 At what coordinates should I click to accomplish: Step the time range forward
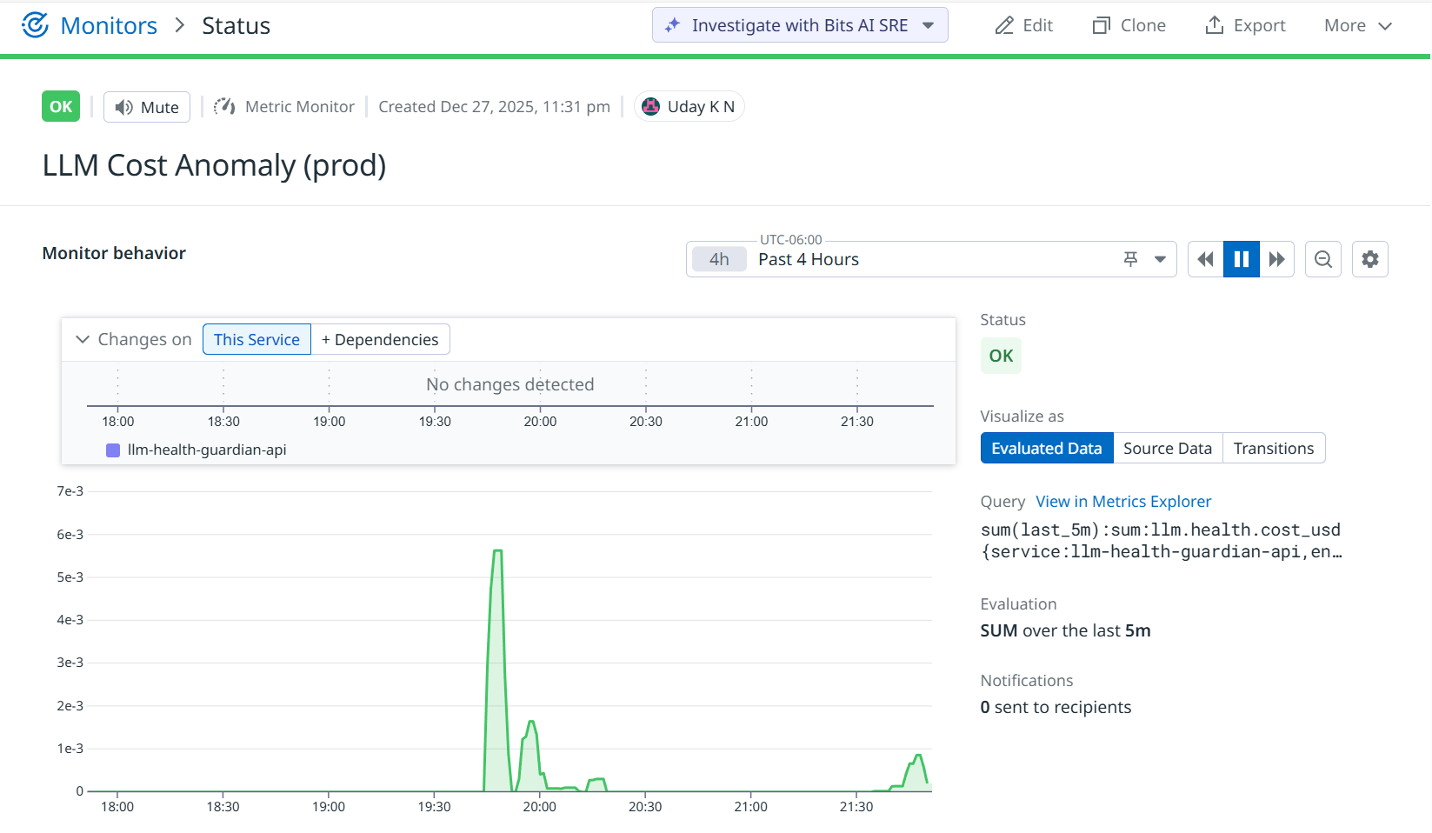[1276, 259]
